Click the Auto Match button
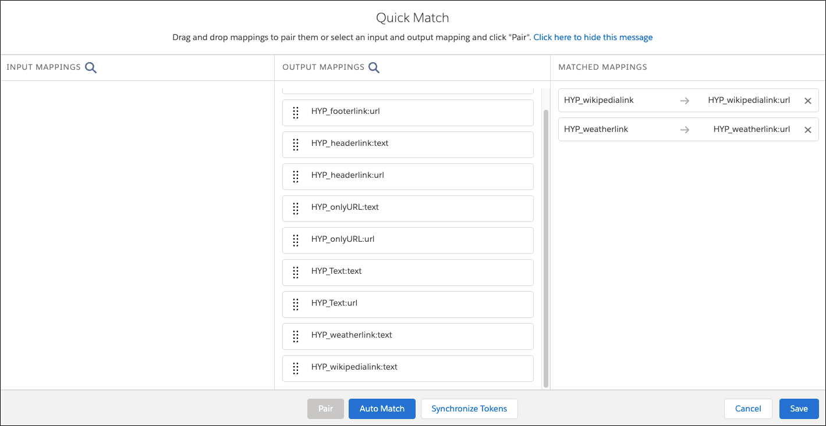This screenshot has height=426, width=826. [382, 409]
